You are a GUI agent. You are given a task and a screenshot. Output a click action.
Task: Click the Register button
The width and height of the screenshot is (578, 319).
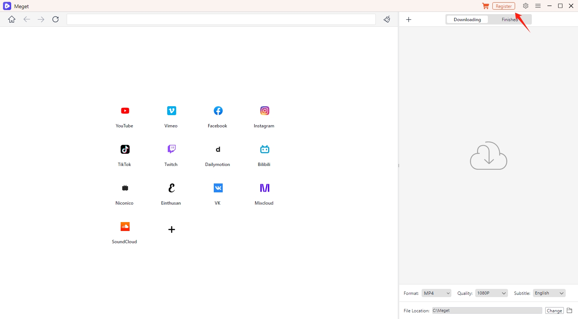point(504,6)
